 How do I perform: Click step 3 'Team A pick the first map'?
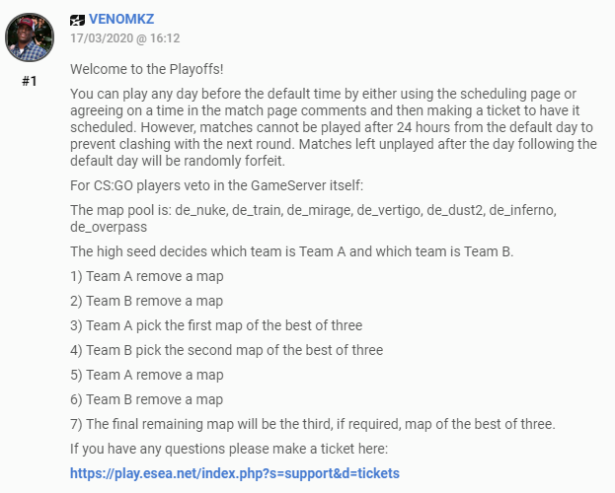tap(216, 325)
